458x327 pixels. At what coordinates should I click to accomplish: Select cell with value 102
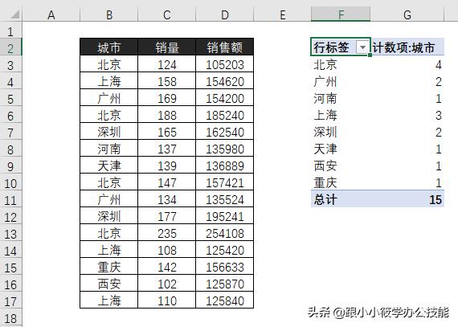pos(167,284)
